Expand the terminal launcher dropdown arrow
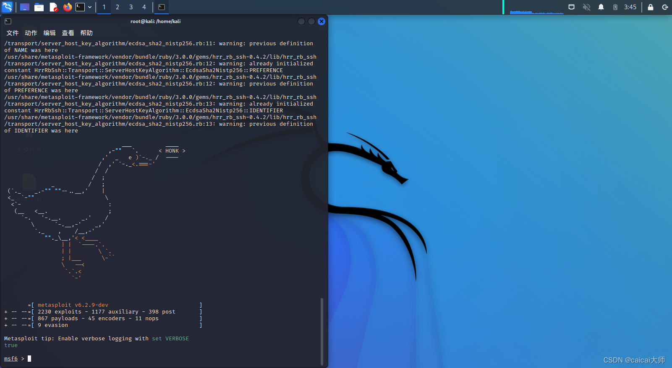The height and width of the screenshot is (368, 672). tap(90, 7)
